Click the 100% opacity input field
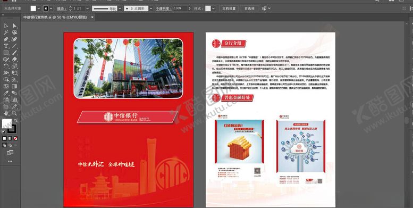This screenshot has width=413, height=208. [180, 9]
